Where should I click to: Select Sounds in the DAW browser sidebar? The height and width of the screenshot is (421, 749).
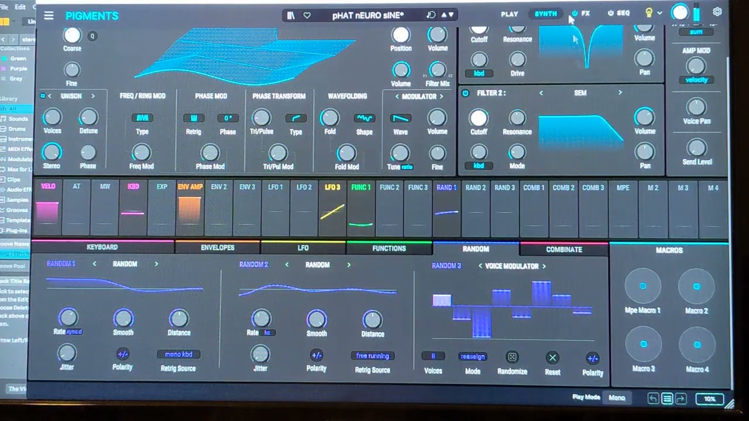(18, 119)
